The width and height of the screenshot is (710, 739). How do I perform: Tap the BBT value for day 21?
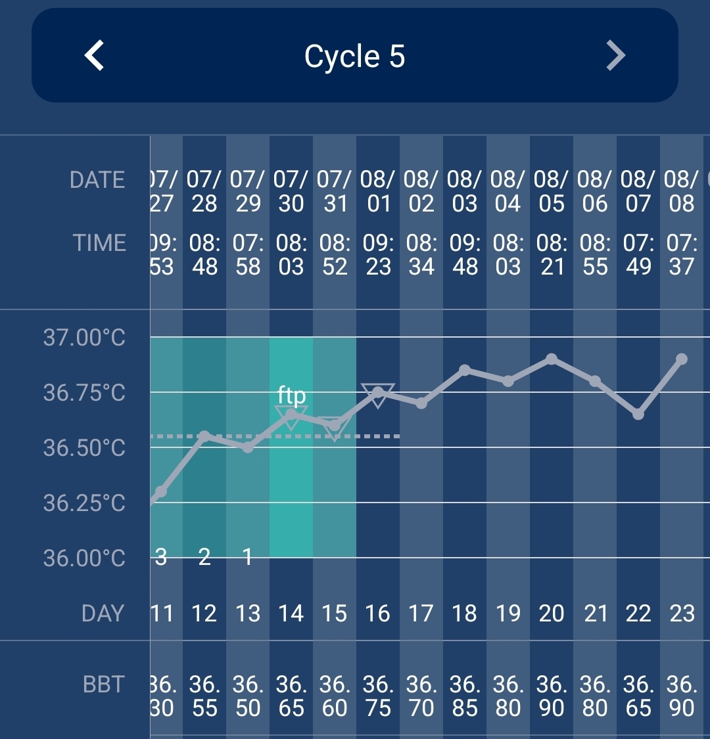(x=595, y=696)
